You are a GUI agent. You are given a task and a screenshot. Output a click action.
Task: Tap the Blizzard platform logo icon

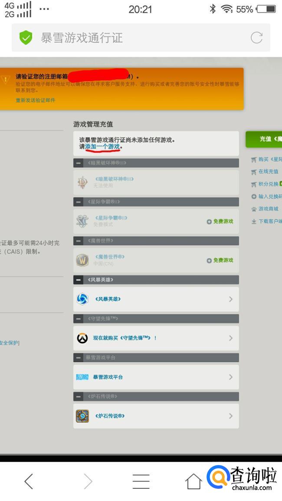point(82,377)
